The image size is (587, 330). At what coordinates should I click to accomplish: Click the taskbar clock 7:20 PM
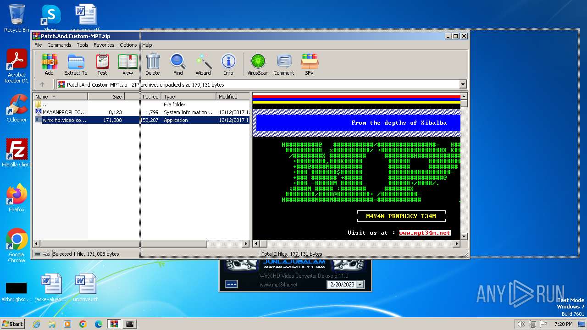click(563, 324)
